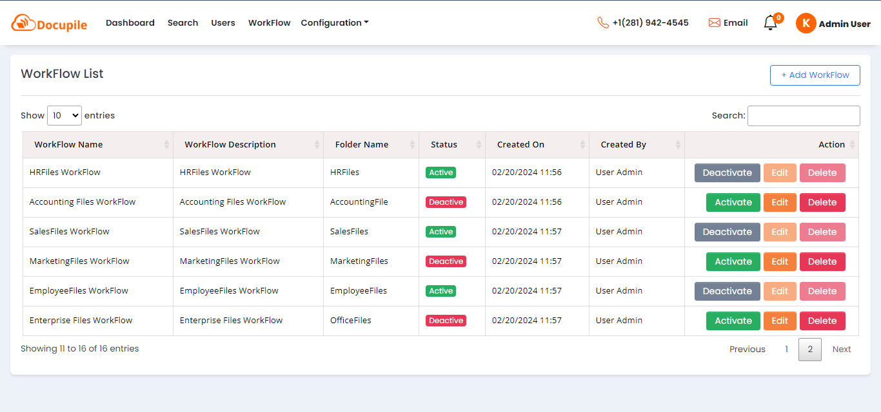This screenshot has width=881, height=412.
Task: Click the envelope Email icon
Action: click(714, 23)
